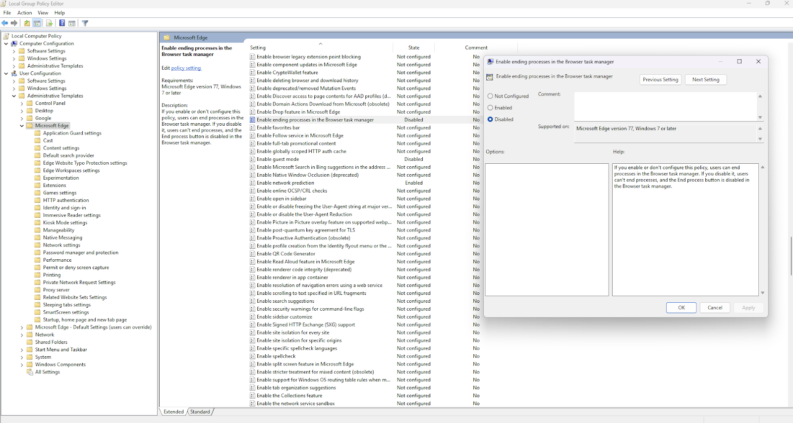Collapse the User Configuration node
Image resolution: width=793 pixels, height=423 pixels.
(6, 73)
